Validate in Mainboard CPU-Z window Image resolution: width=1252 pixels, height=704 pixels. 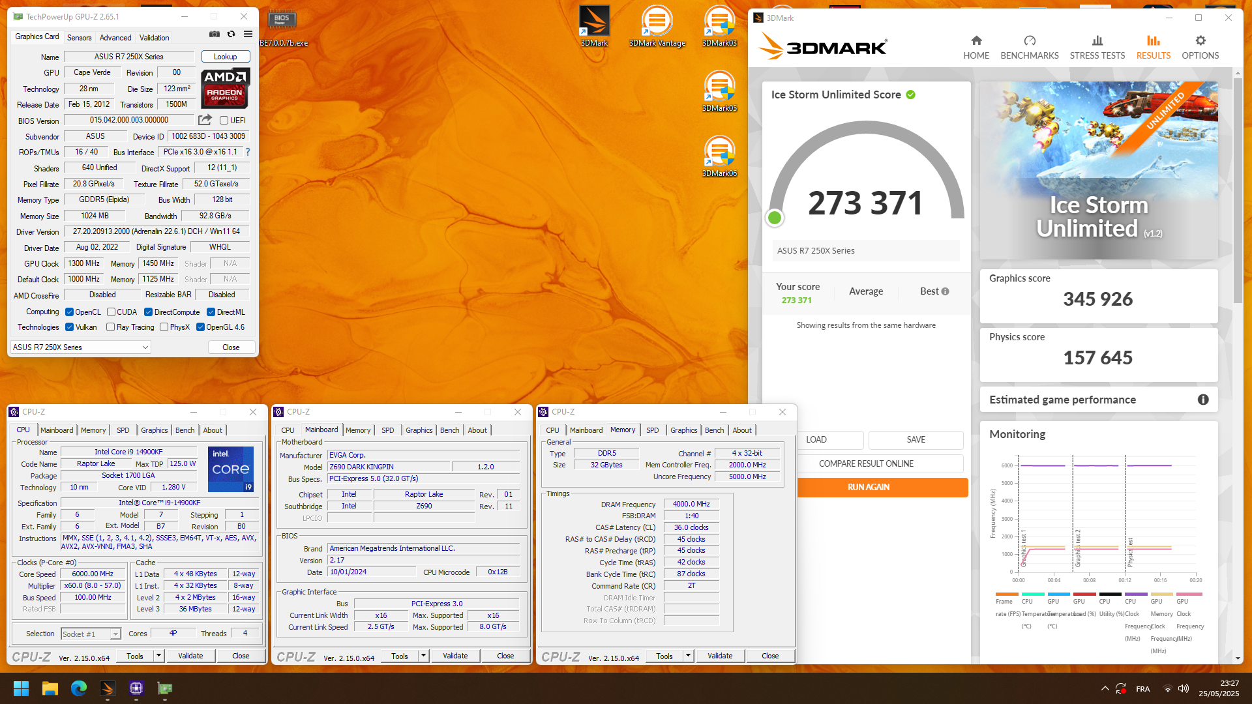(455, 656)
